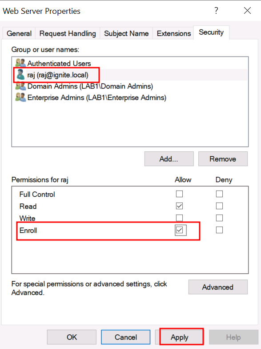
Task: Open the Extensions tab
Action: point(173,33)
